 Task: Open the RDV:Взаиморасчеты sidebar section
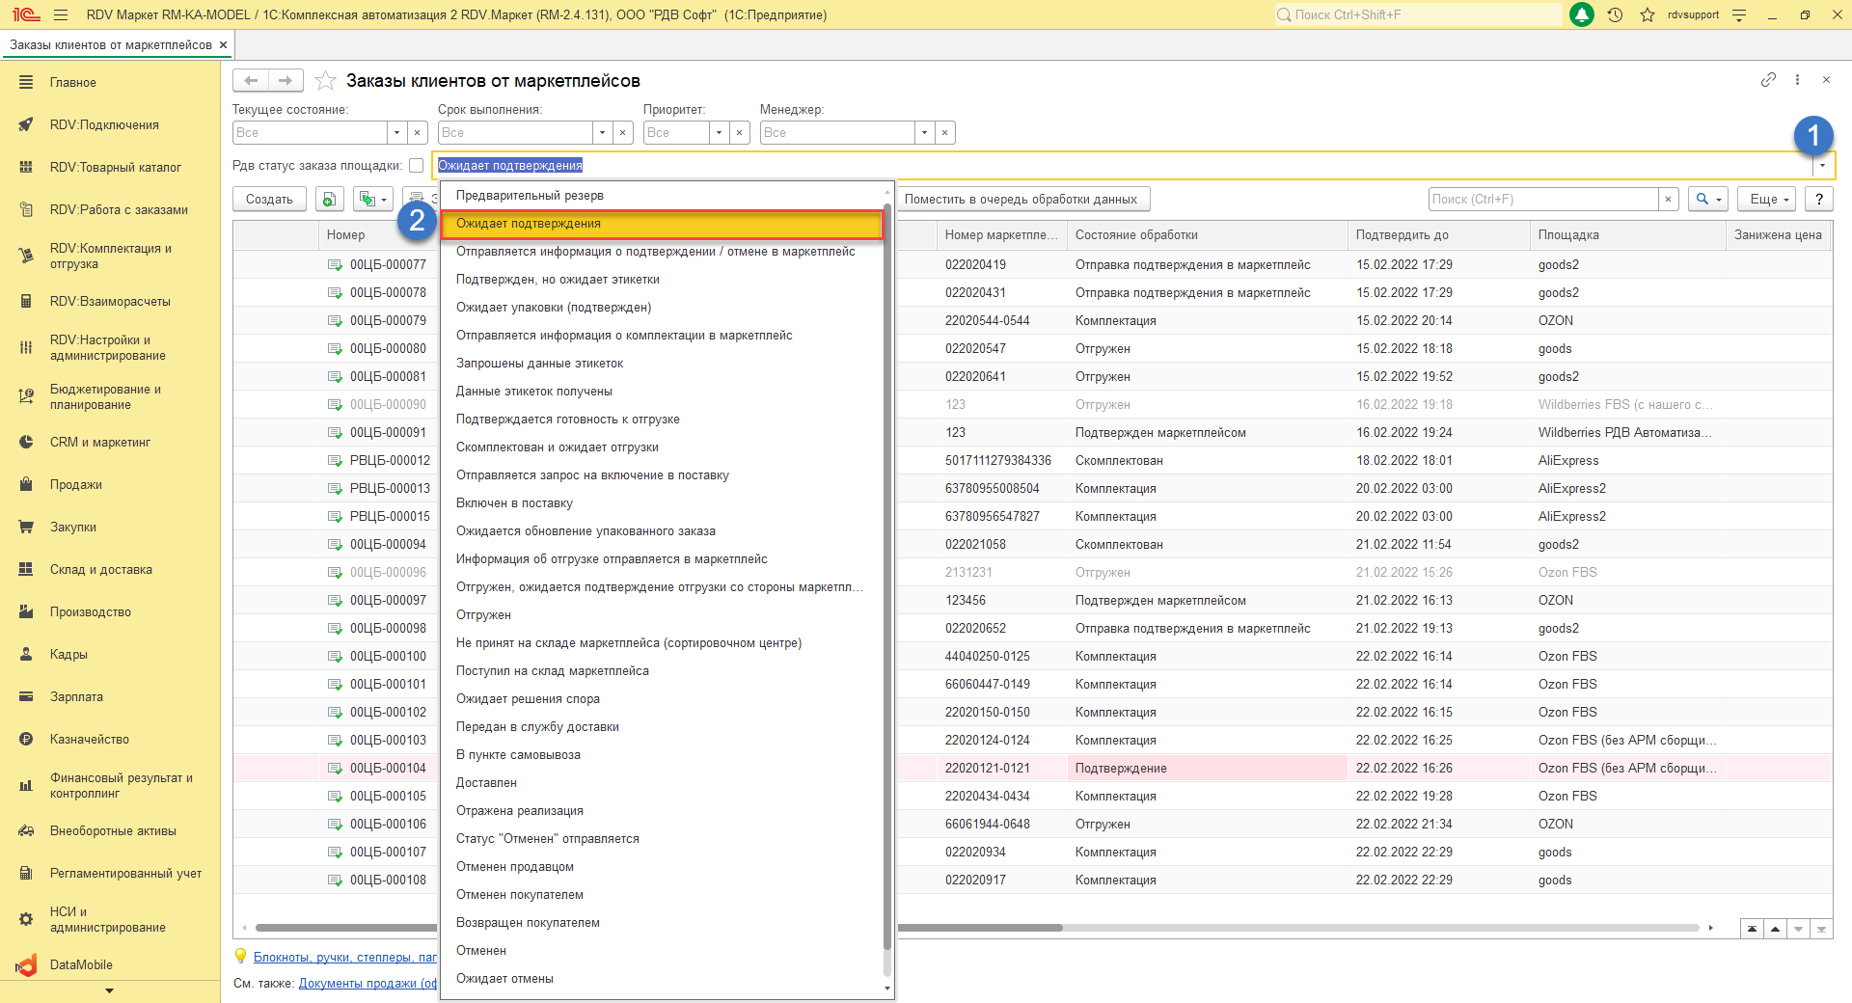coord(110,302)
